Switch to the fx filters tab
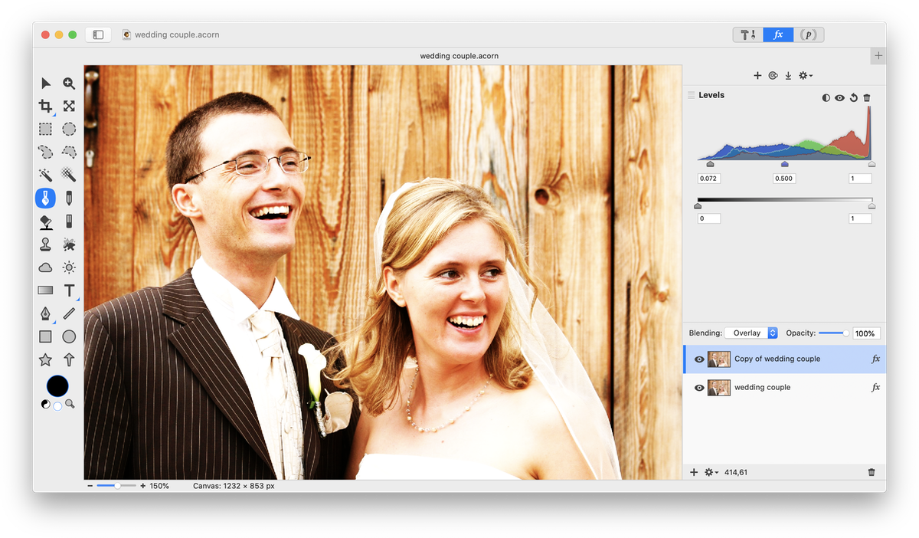 (x=778, y=34)
